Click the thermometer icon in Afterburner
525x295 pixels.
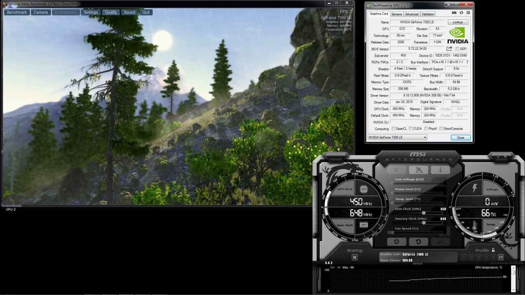[475, 226]
